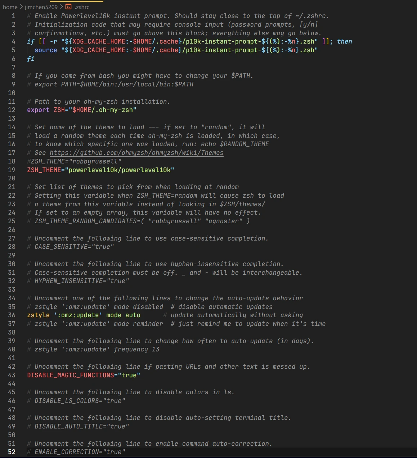This screenshot has height=458, width=417.
Task: Click the commented ENABLE_CORRECTION line
Action: (80, 452)
